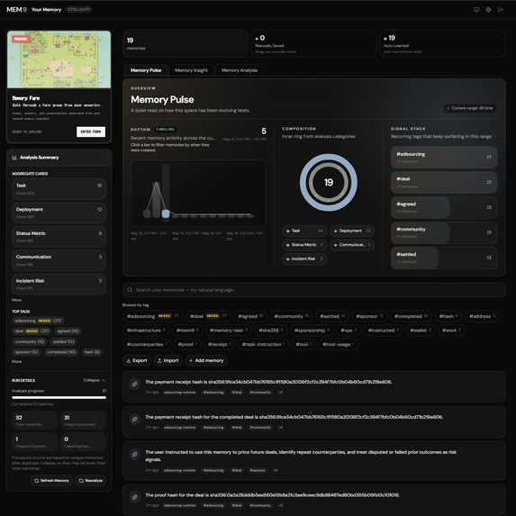Toggle the TIMELINE chip in Rhythm
Viewport: 516px width, 516px height.
(165, 130)
